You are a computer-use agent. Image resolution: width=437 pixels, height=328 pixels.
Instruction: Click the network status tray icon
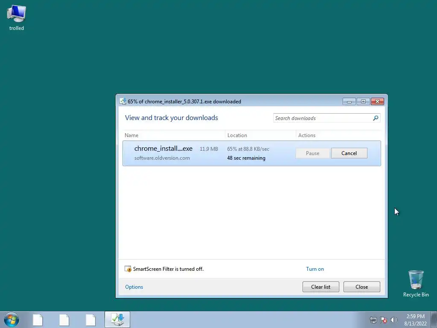373,320
